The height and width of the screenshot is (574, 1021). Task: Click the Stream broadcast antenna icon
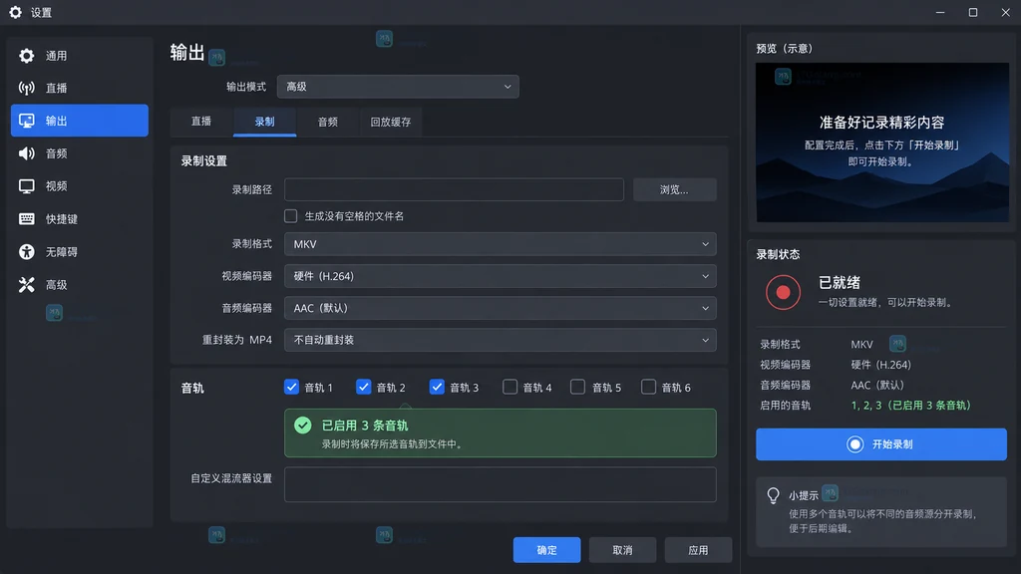tap(27, 88)
